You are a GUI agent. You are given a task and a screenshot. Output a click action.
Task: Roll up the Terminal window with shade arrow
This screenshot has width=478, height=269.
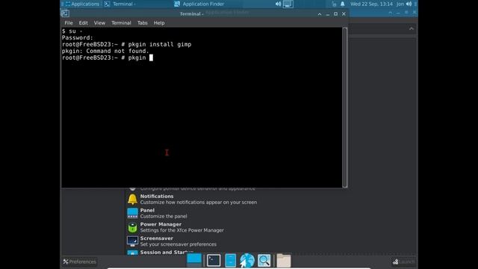click(320, 14)
